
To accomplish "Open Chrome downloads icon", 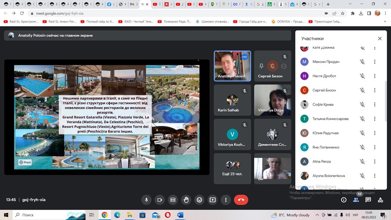I will tap(361, 13).
